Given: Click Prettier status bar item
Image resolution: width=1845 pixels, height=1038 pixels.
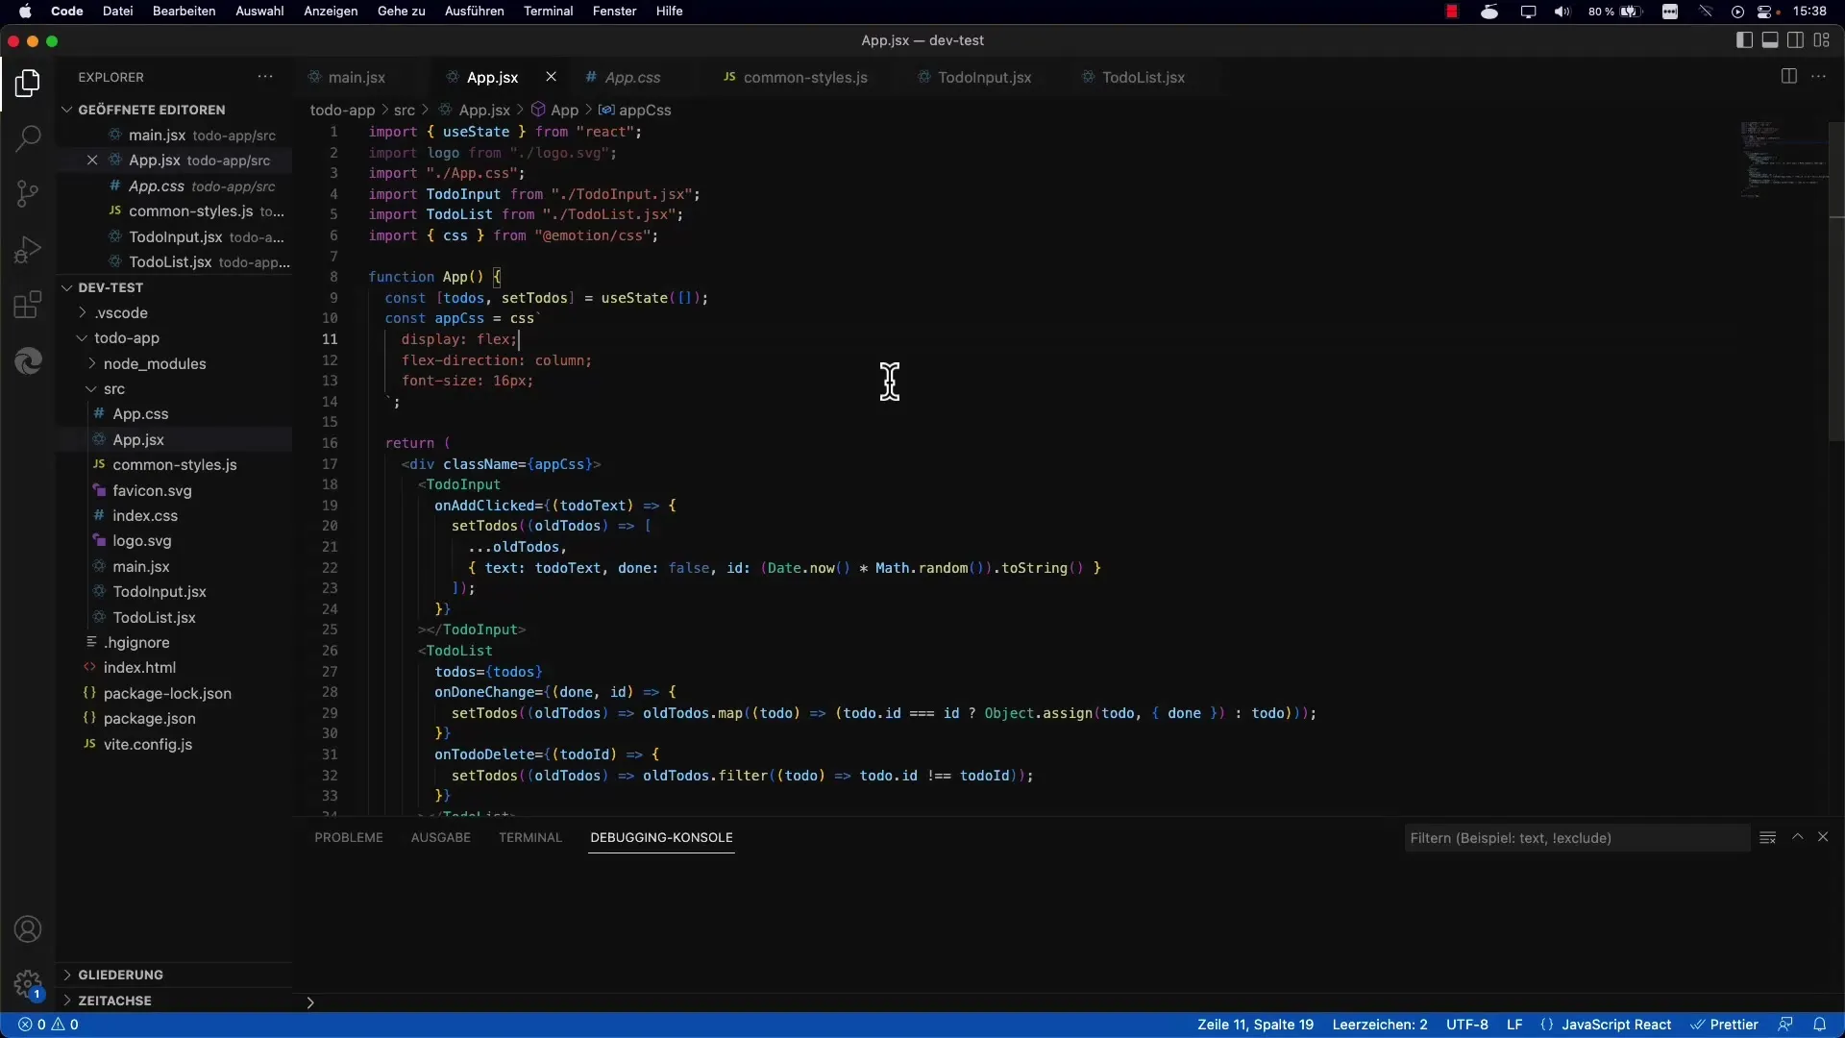Looking at the screenshot, I should pyautogui.click(x=1725, y=1025).
